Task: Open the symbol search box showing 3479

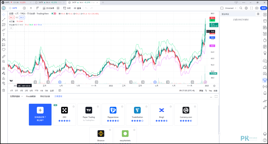Action: coord(13,8)
